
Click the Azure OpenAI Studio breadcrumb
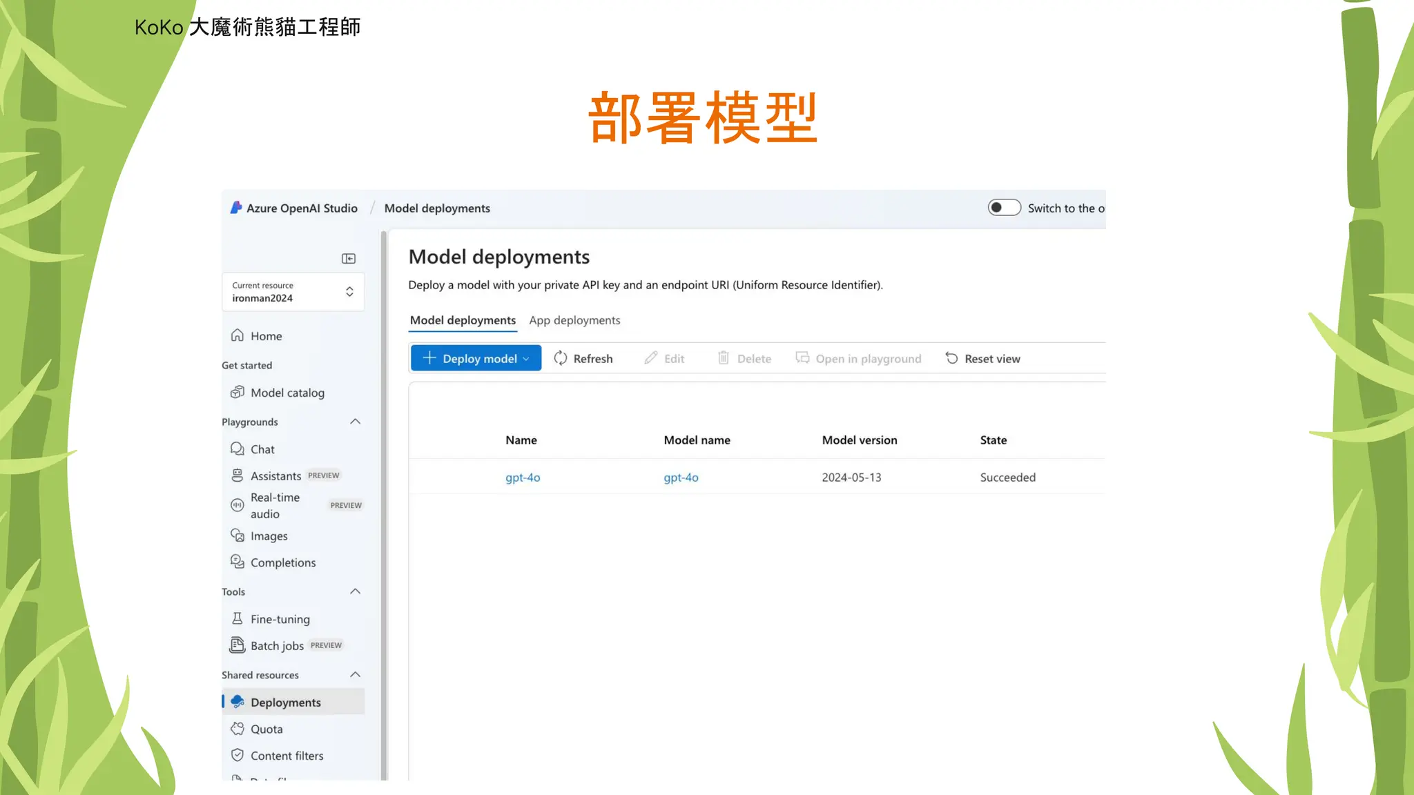click(x=302, y=208)
